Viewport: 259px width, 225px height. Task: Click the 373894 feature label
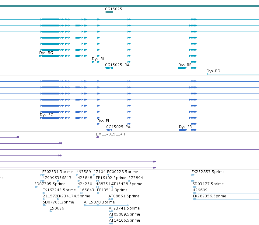click(136, 178)
